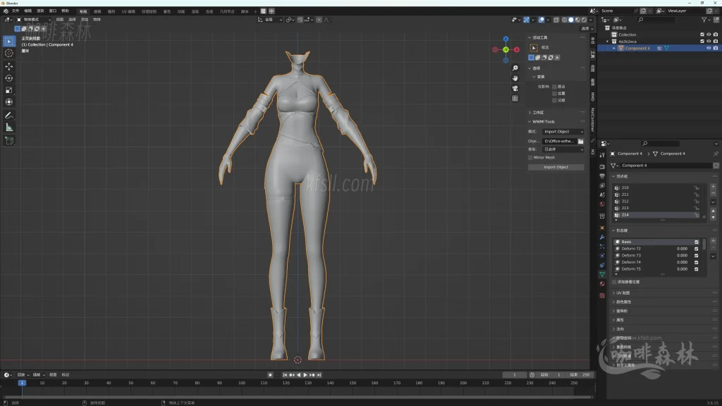Open MatCombiner sidebar tab
722x406 pixels.
pos(592,119)
